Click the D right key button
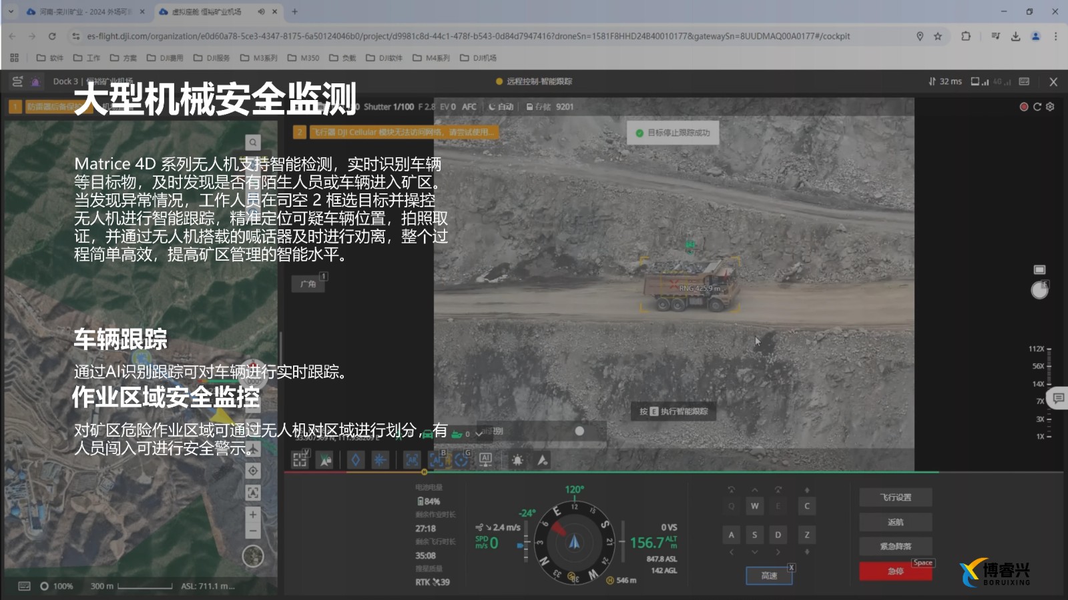This screenshot has height=600, width=1068. tap(778, 535)
